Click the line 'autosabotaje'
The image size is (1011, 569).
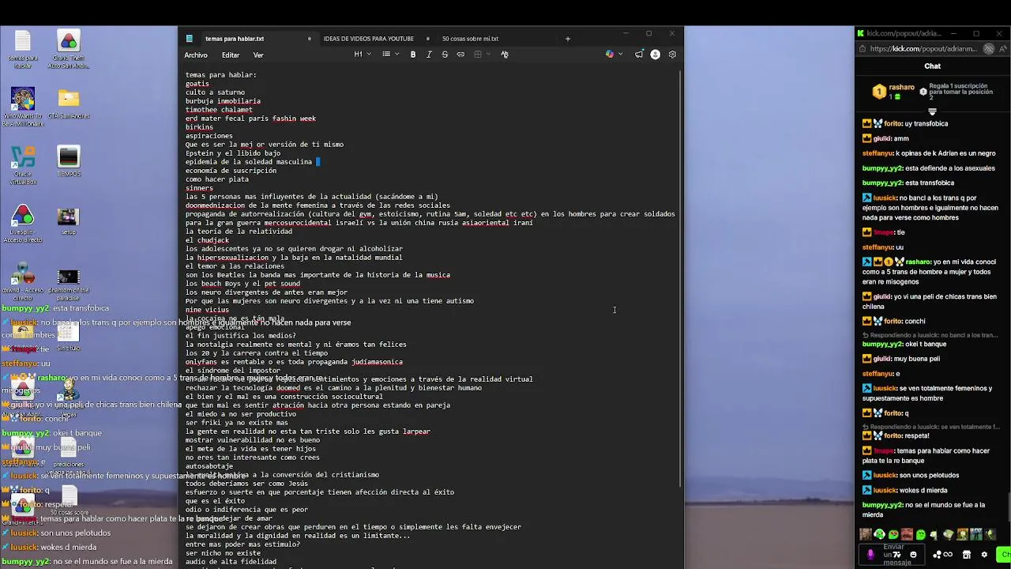point(209,466)
